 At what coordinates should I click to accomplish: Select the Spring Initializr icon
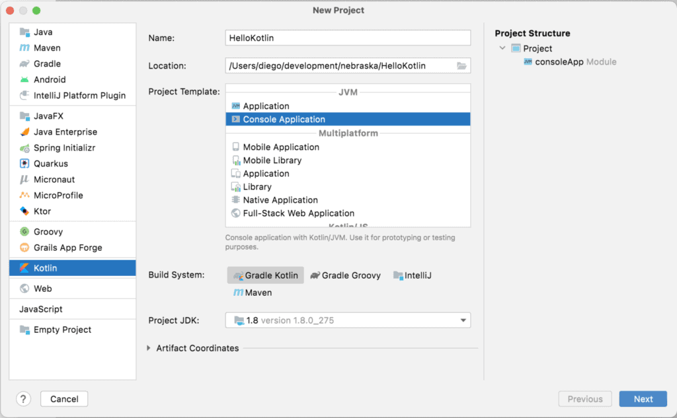pos(24,148)
